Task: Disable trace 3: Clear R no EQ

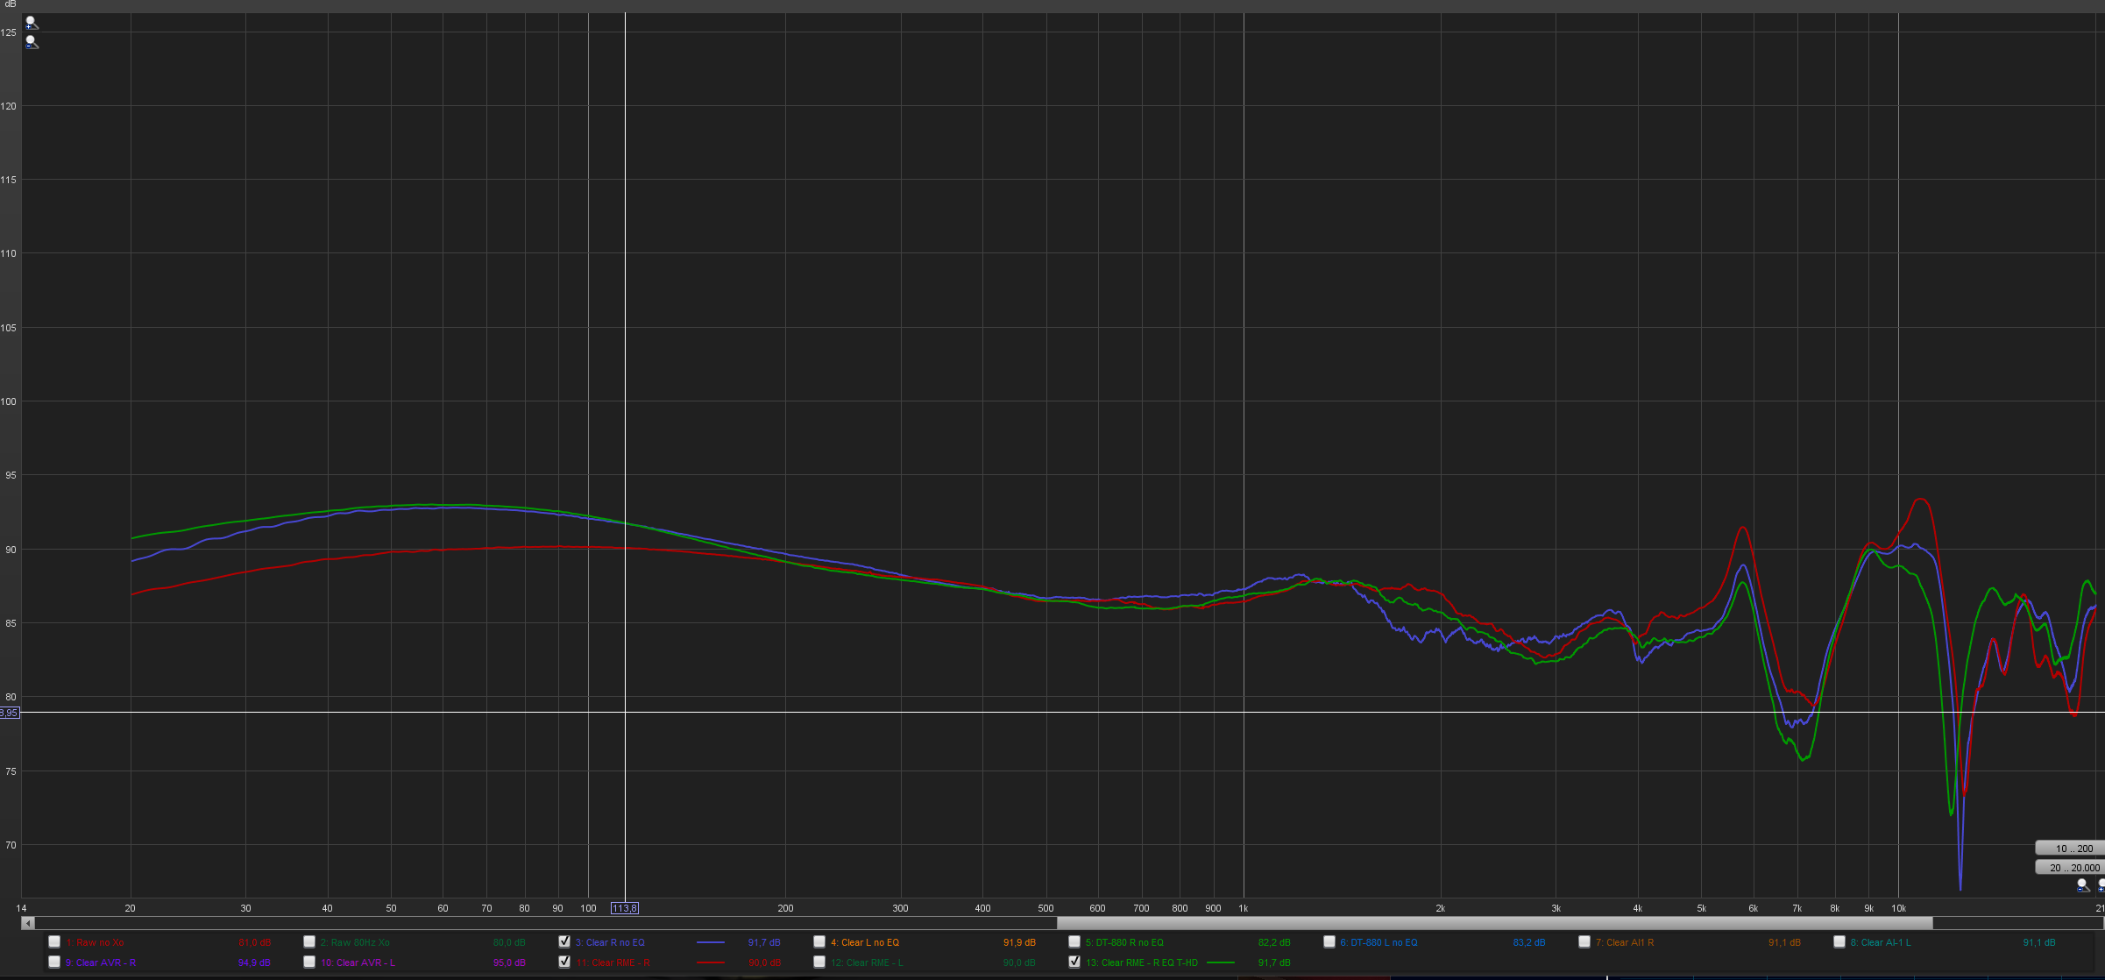Action: 564,941
